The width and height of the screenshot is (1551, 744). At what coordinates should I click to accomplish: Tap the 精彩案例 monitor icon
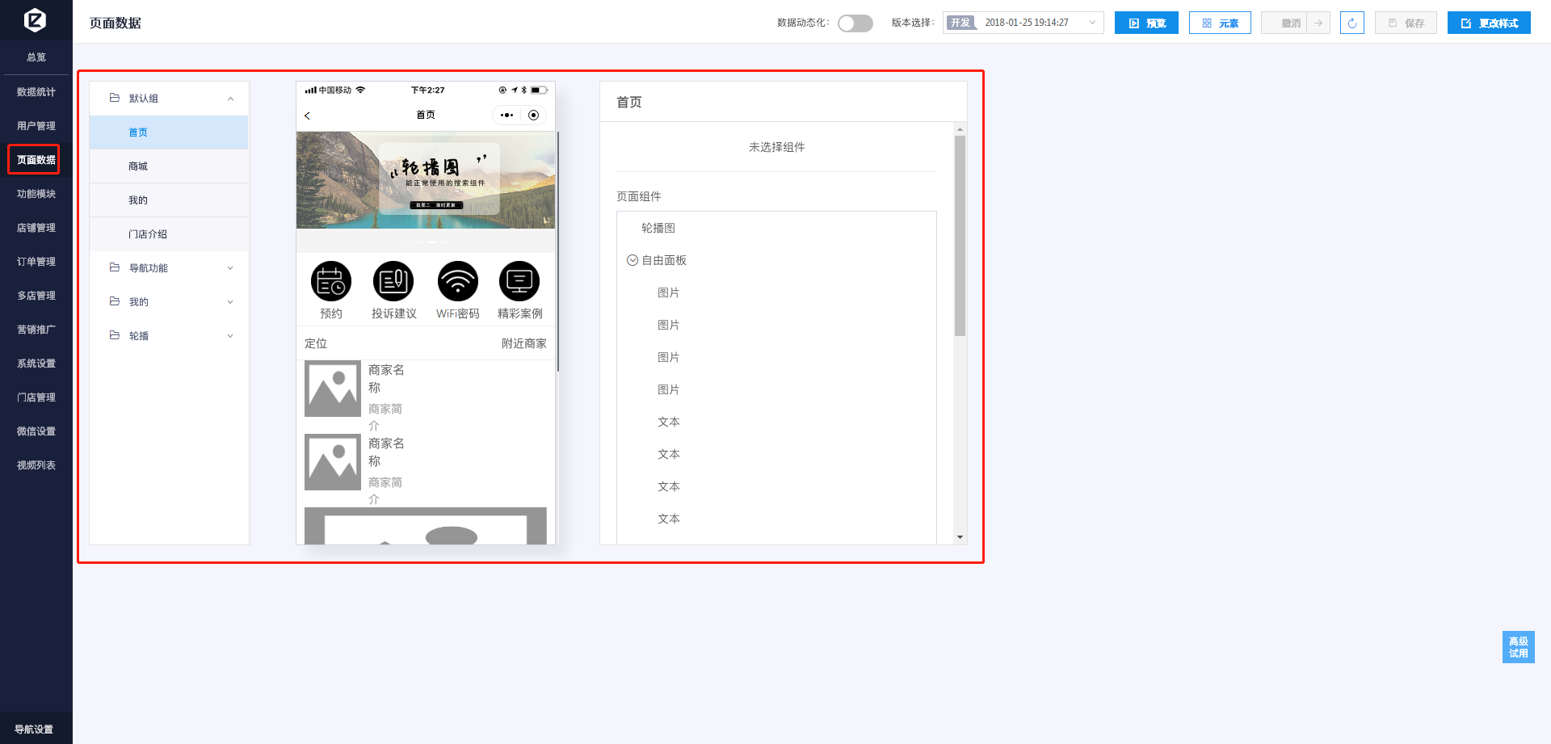(x=519, y=281)
